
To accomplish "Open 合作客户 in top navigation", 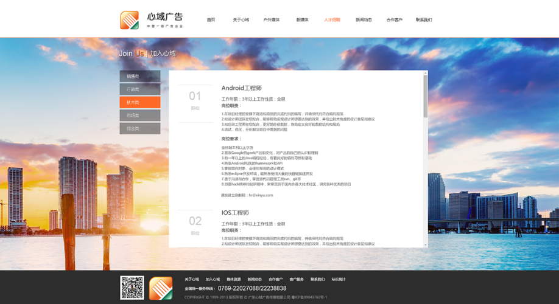I will [395, 20].
